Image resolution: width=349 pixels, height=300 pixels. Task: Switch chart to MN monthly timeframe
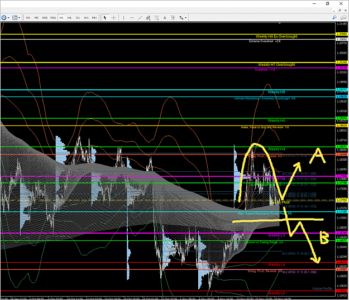pos(94,17)
